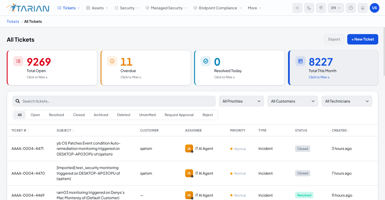Focus the Search tickets input field
Screen dimensions: 385x200
coord(114,101)
